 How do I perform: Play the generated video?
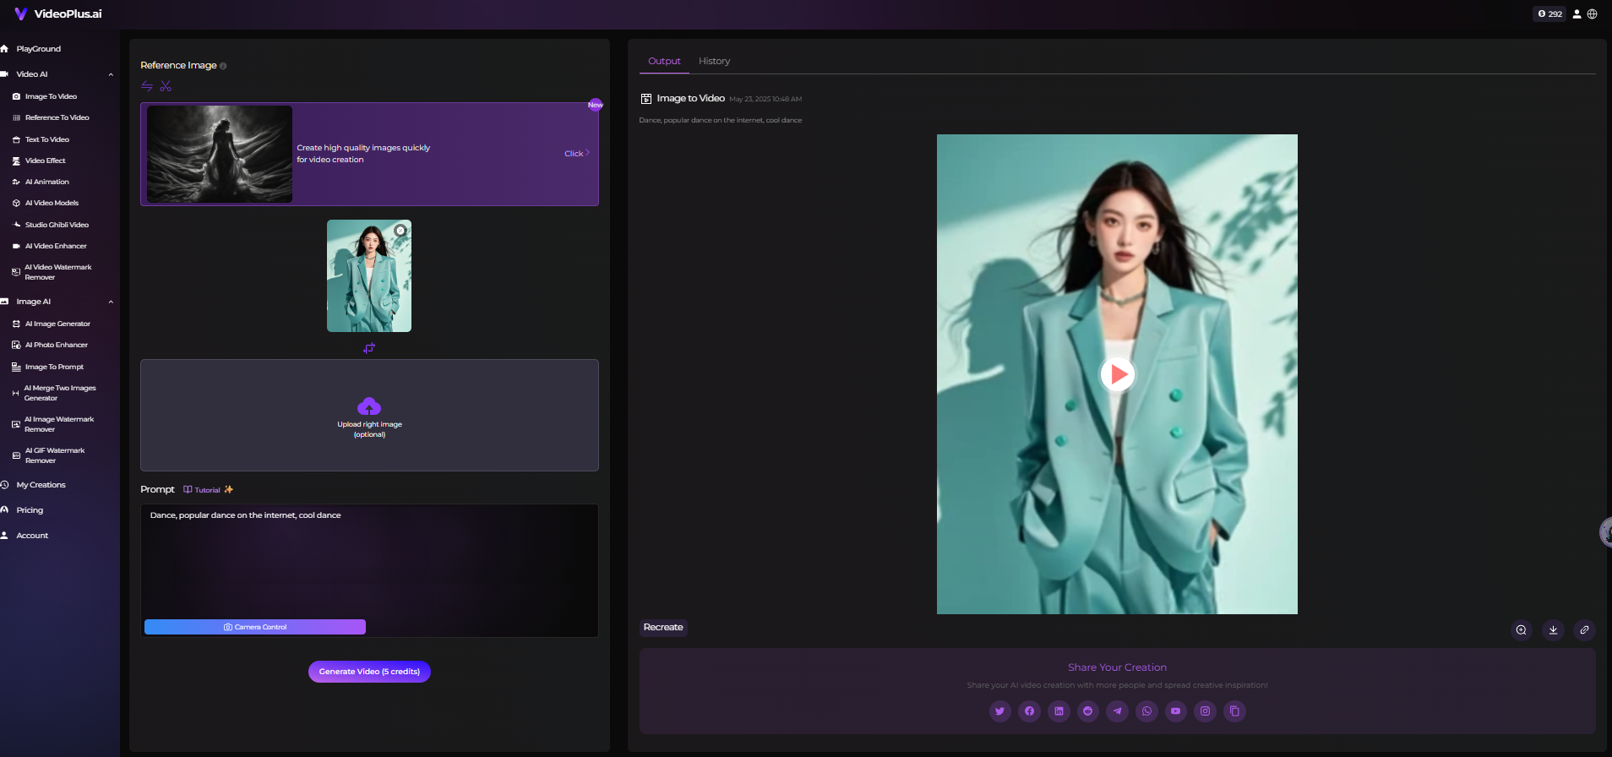(1118, 373)
